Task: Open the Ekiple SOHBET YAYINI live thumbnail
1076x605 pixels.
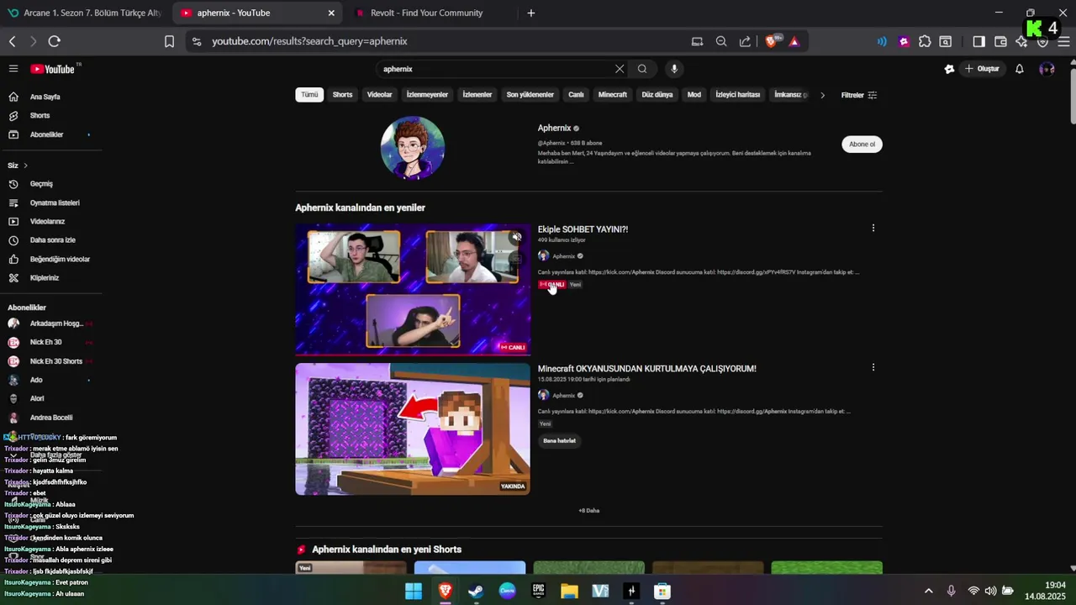Action: (413, 289)
